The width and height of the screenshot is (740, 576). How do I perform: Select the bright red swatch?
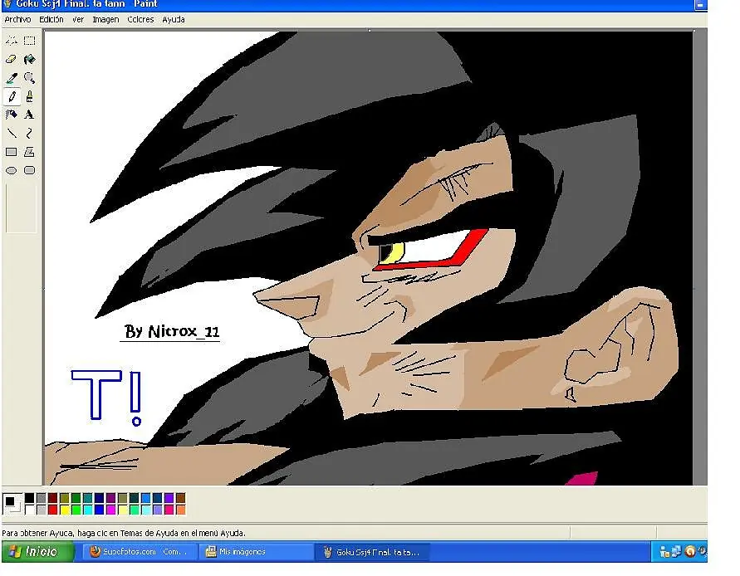pyautogui.click(x=52, y=510)
